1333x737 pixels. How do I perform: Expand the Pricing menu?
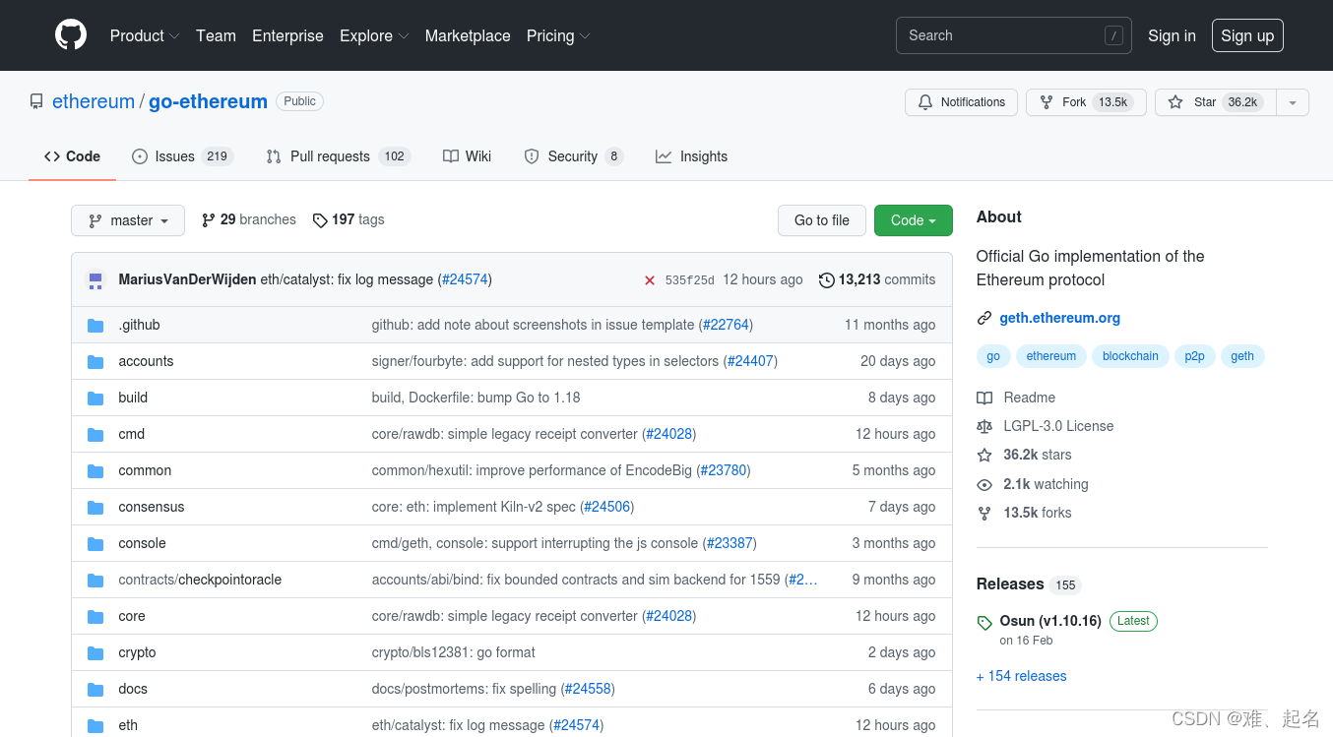click(x=558, y=35)
